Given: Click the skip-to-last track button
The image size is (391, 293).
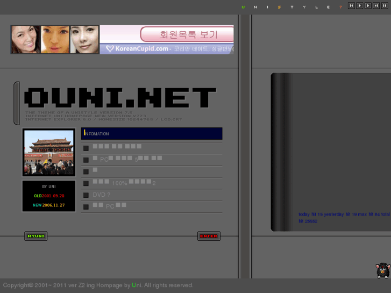Looking at the screenshot, I should point(376,6).
